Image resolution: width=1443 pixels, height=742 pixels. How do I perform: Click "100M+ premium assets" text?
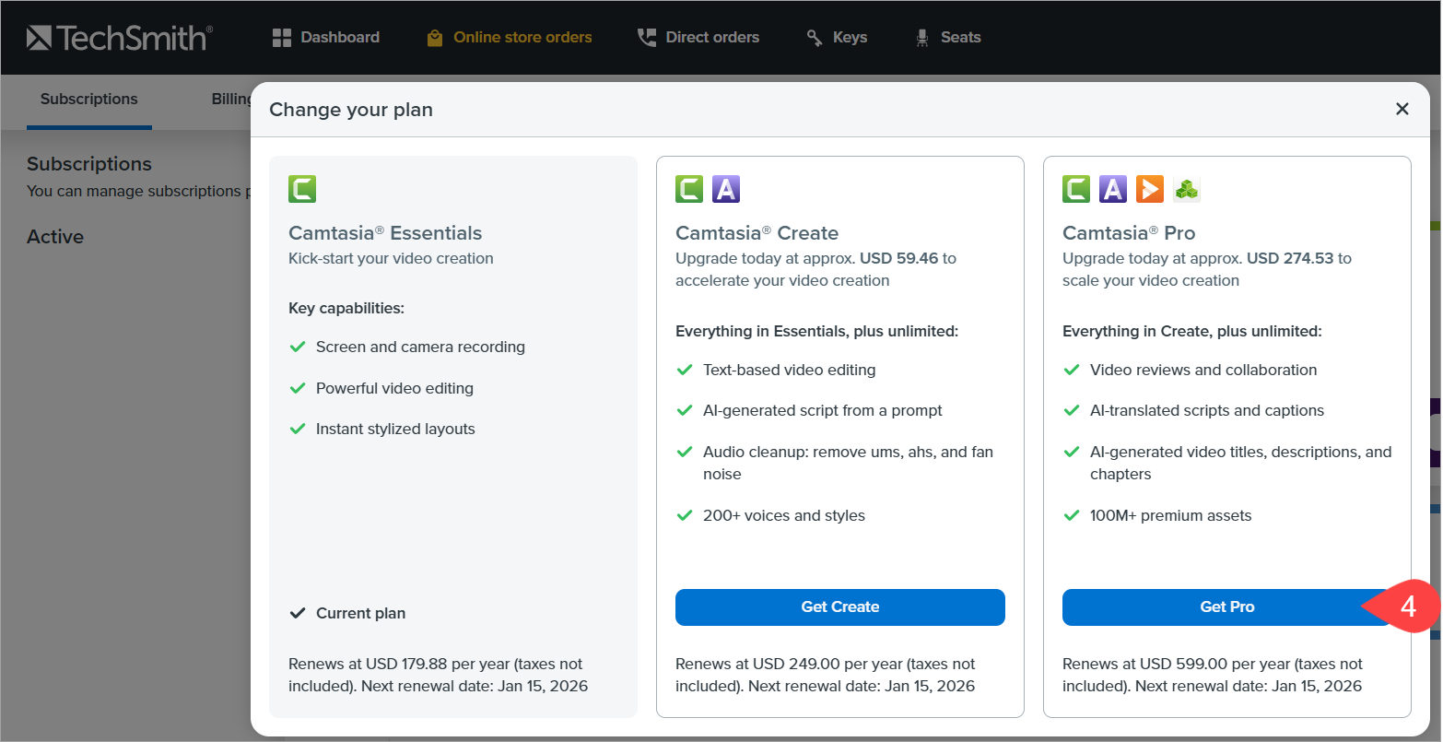tap(1171, 516)
